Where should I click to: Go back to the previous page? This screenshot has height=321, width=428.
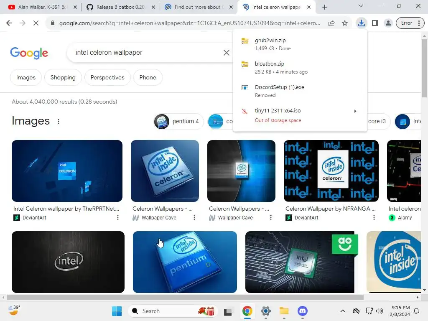(x=9, y=23)
